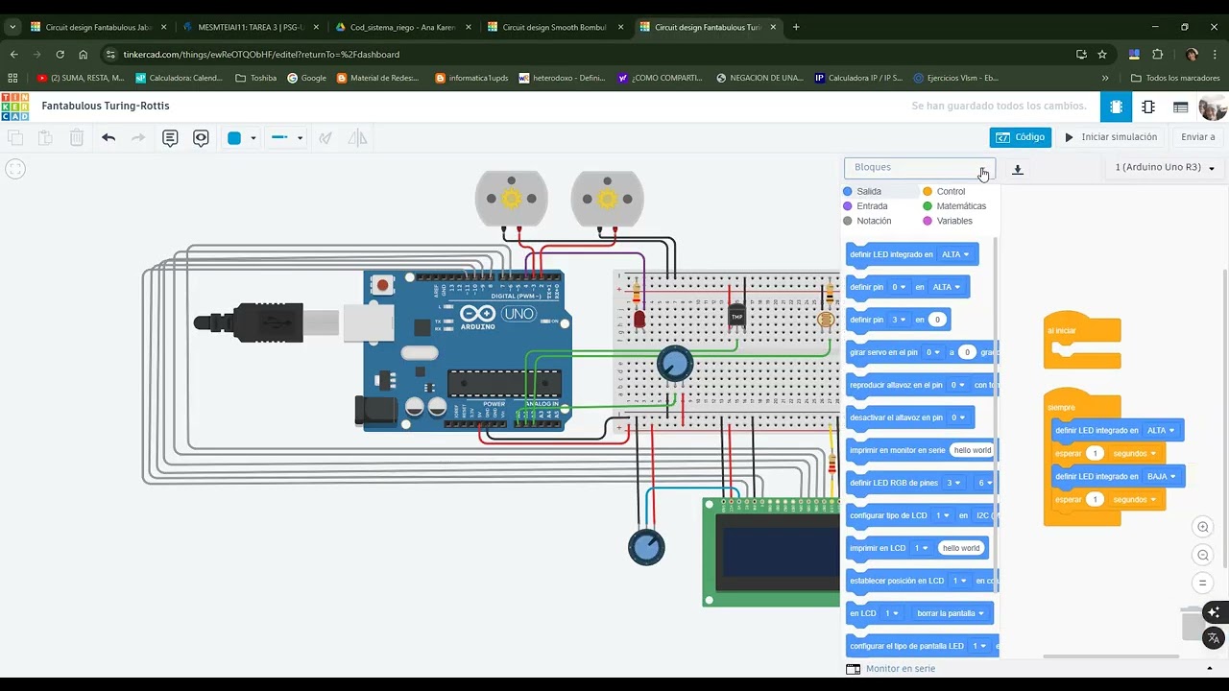Viewport: 1229px width, 691px height.
Task: Switch to Cod_sistema_riego browser tab
Action: click(x=402, y=27)
